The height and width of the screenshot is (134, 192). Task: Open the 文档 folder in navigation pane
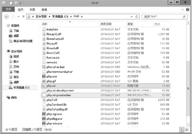click(16, 67)
